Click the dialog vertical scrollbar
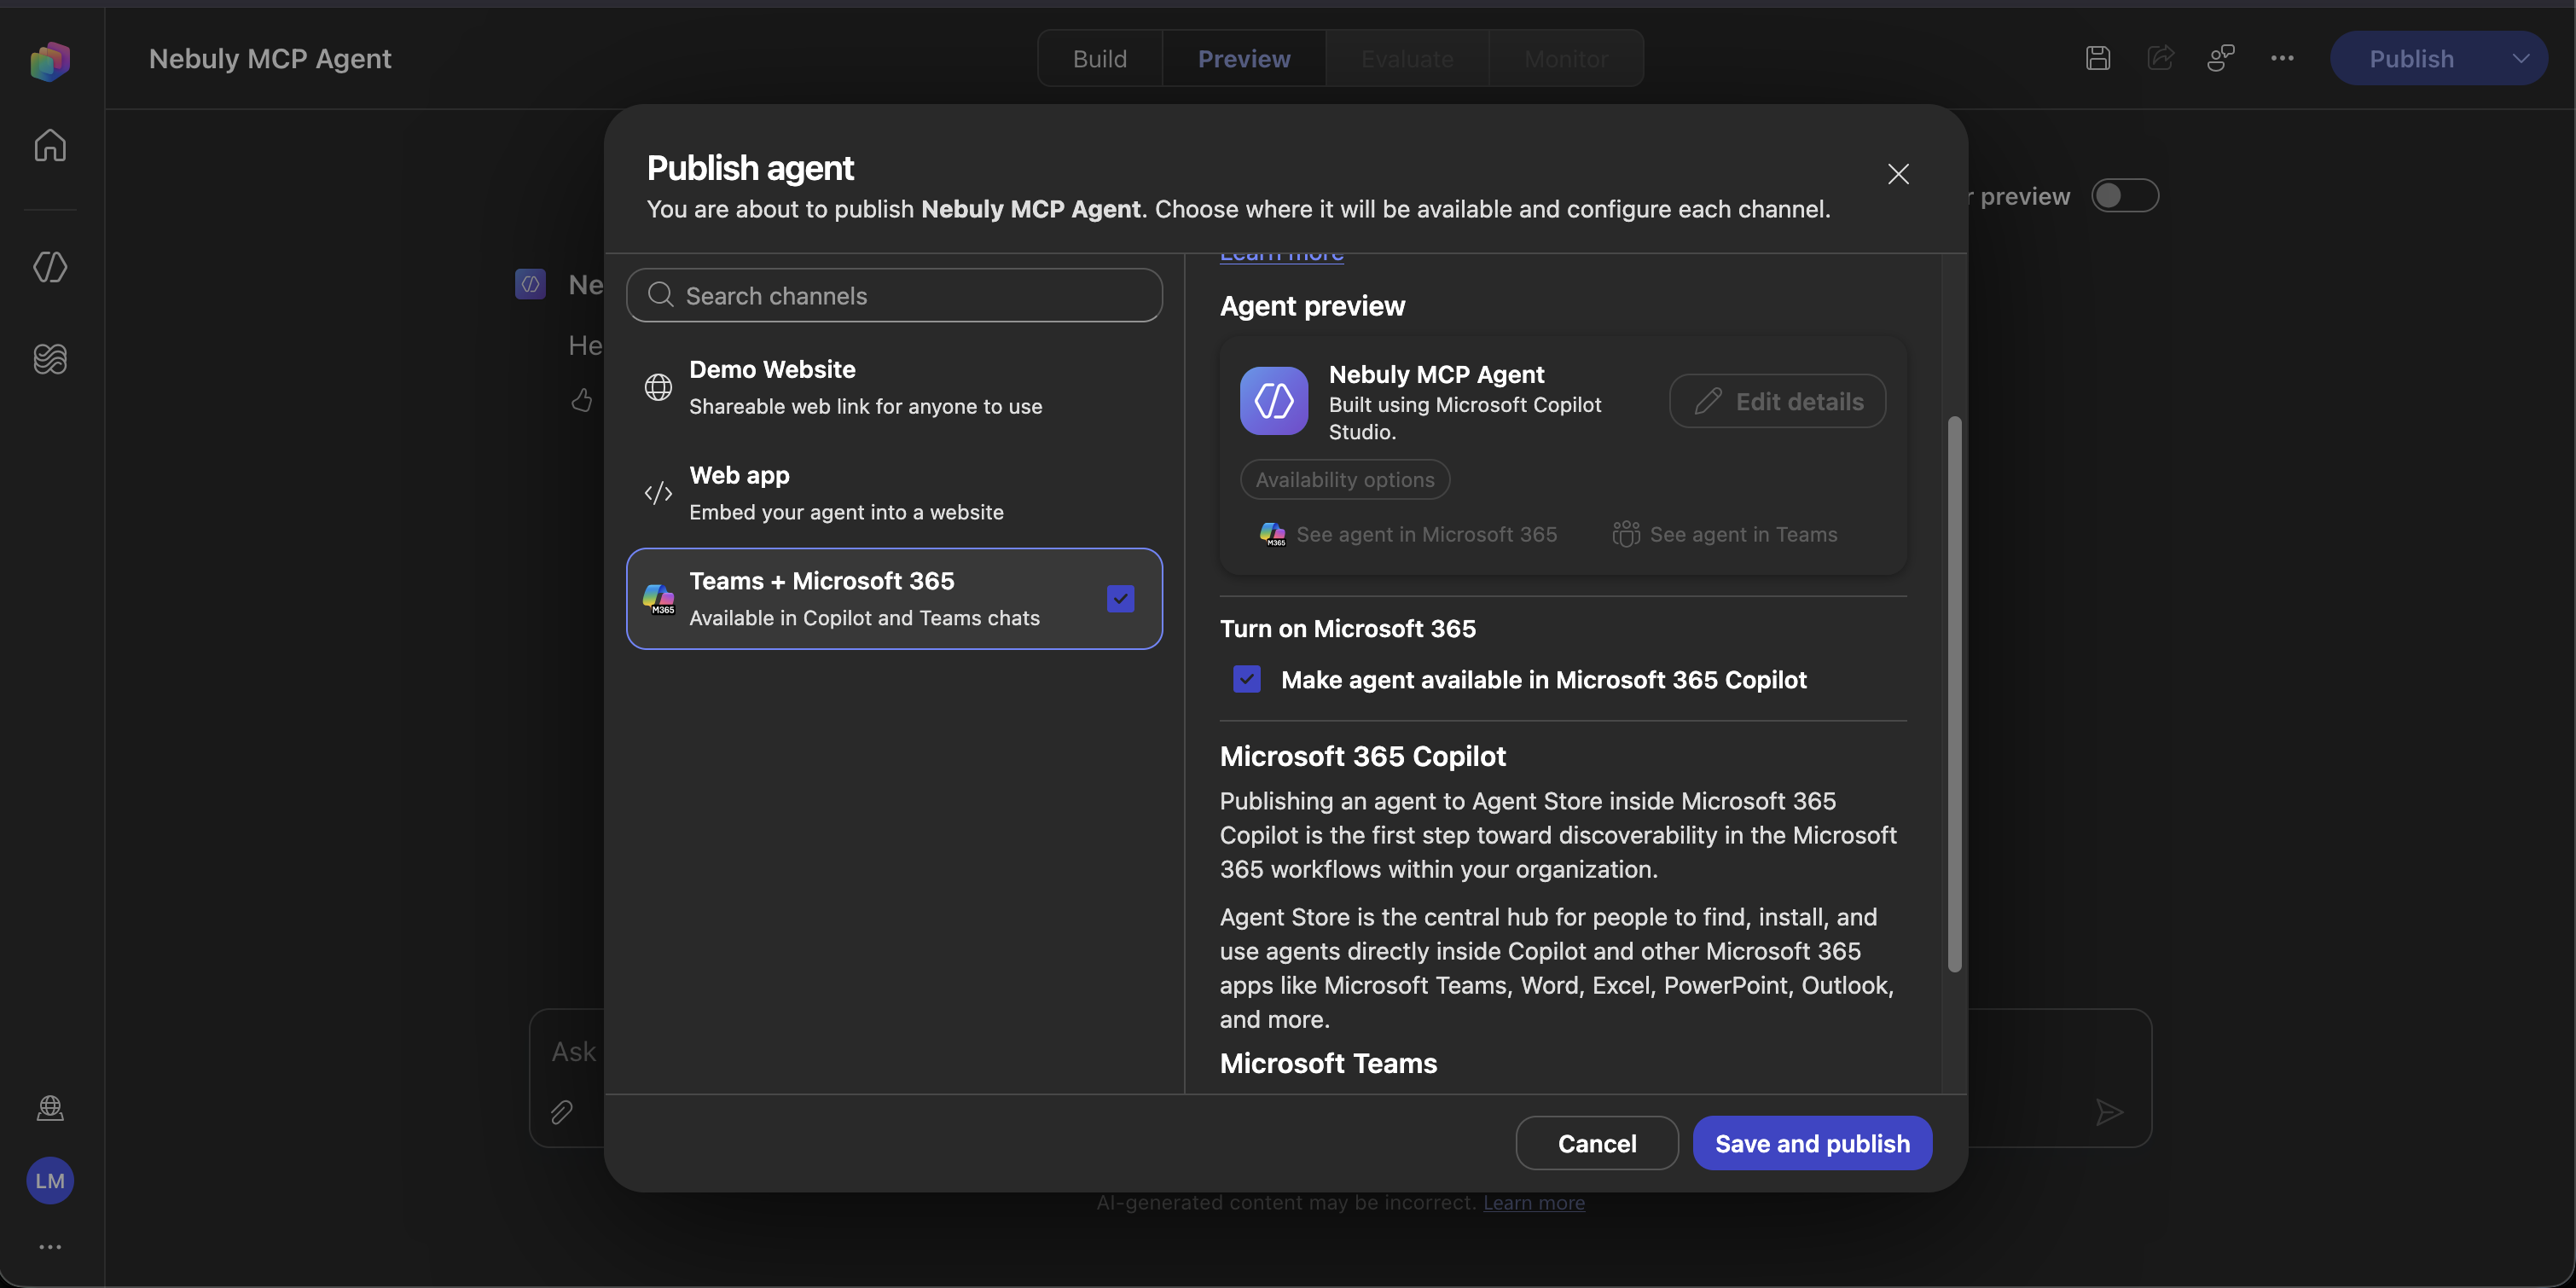Screen dimensions: 2576x1288 click(x=1955, y=693)
